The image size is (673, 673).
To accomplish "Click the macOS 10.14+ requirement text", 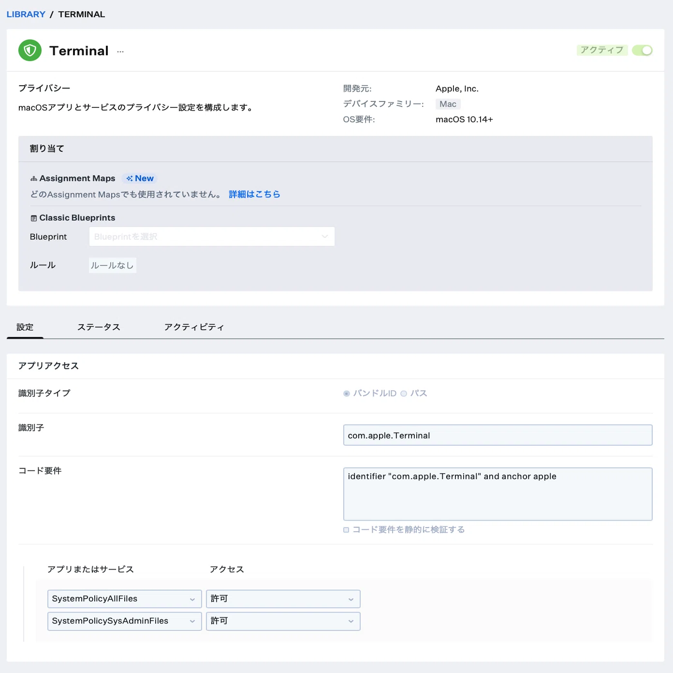I will [465, 119].
